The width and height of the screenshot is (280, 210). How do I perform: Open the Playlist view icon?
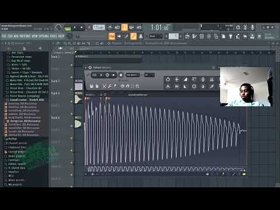point(187,36)
